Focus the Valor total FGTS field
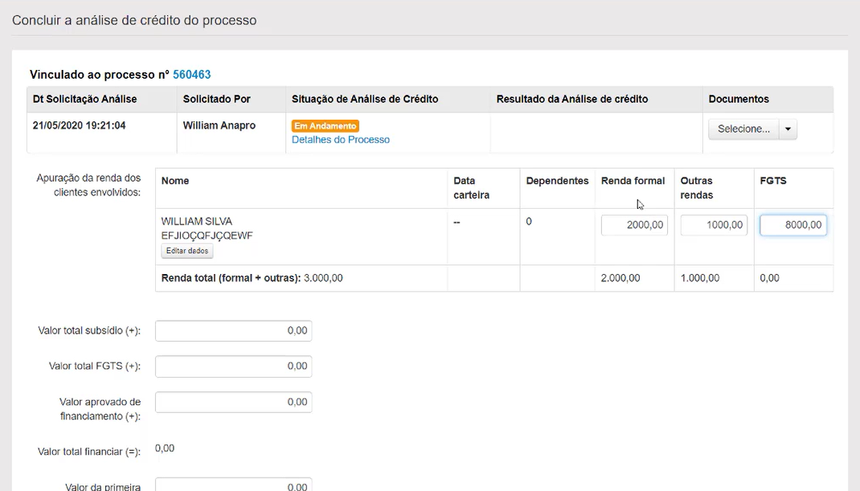 point(233,366)
